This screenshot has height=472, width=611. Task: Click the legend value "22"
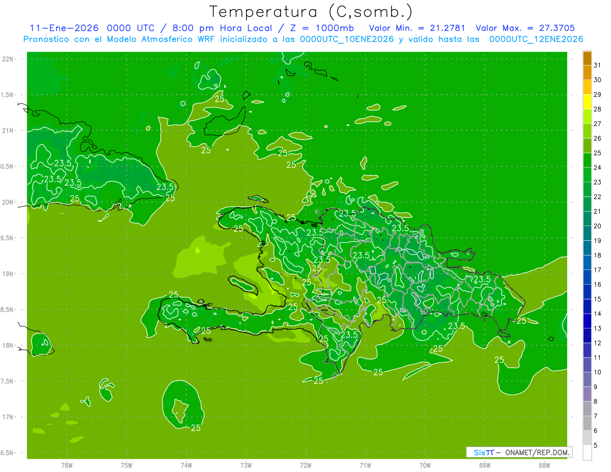[x=598, y=197]
